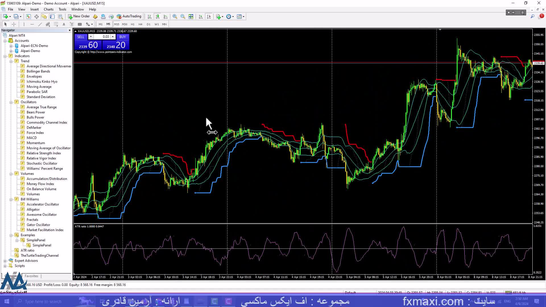This screenshot has width=546, height=307.
Task: Open the lot volume dropdown arrow
Action: [x=91, y=37]
